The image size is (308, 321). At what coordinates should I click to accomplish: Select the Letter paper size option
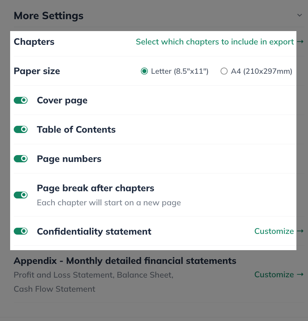144,71
